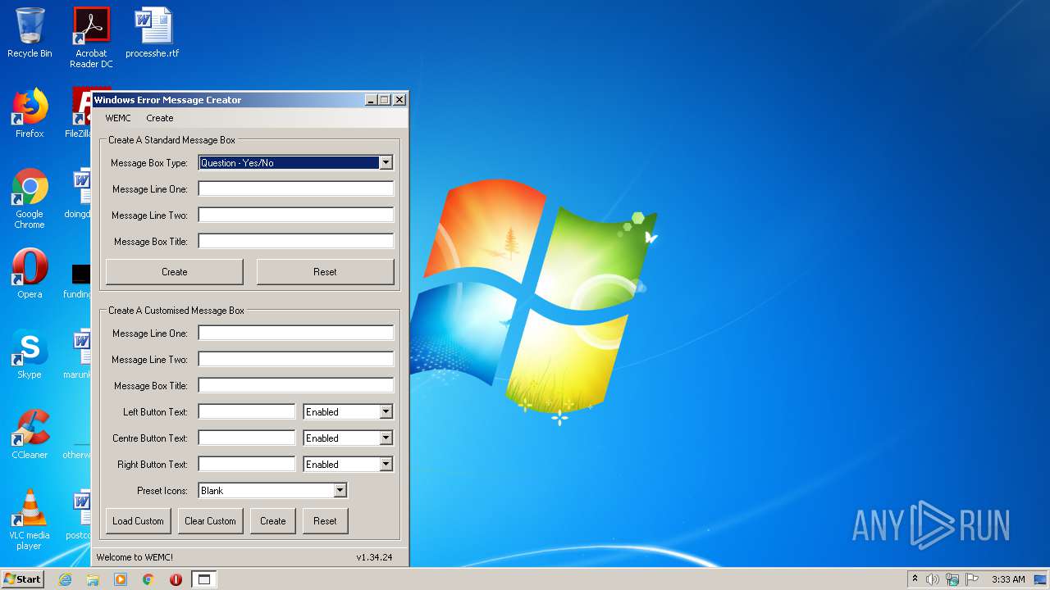
Task: Click Create in the Standard Message Box section
Action: click(x=175, y=272)
